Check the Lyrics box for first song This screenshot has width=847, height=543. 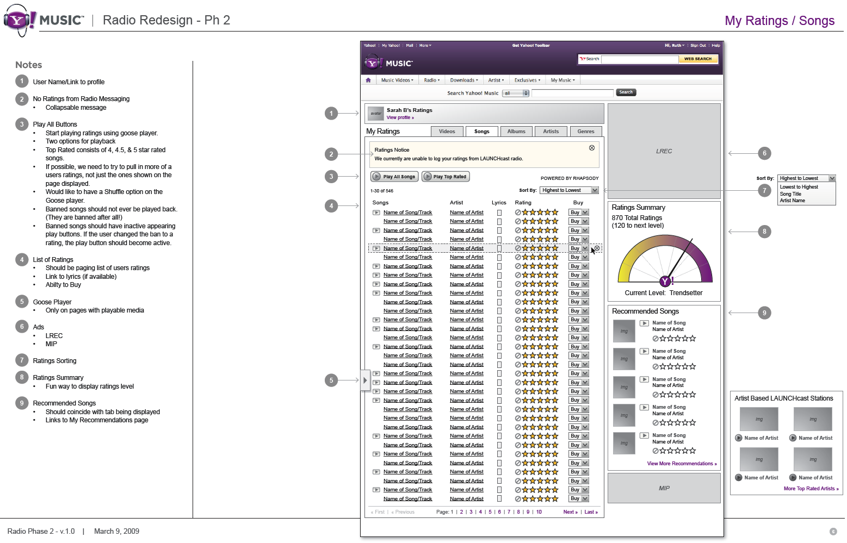(x=499, y=213)
